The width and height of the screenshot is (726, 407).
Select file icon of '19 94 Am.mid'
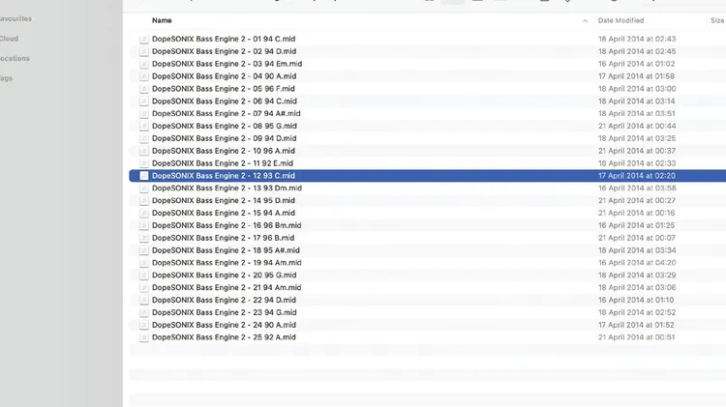[x=144, y=263]
